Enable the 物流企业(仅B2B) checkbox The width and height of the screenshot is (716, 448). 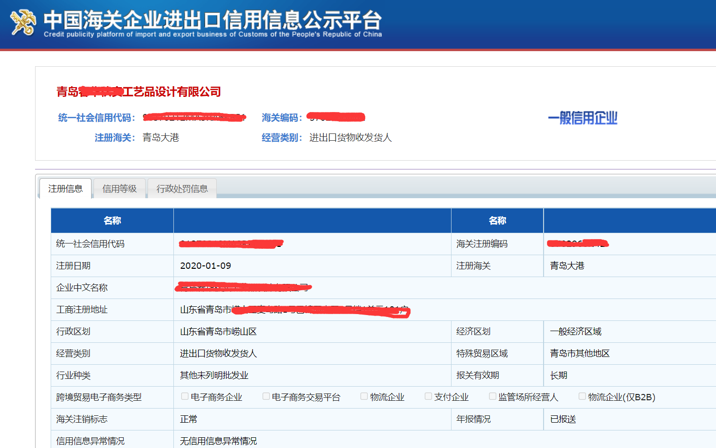coord(582,396)
